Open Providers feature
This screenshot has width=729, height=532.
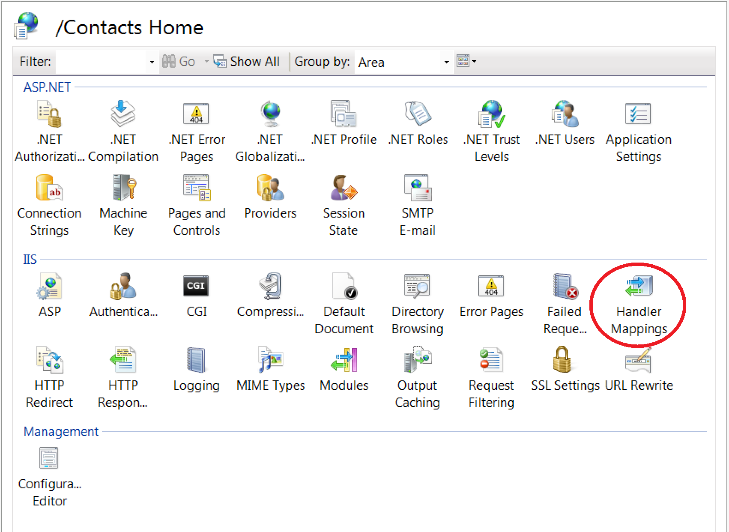pyautogui.click(x=270, y=197)
